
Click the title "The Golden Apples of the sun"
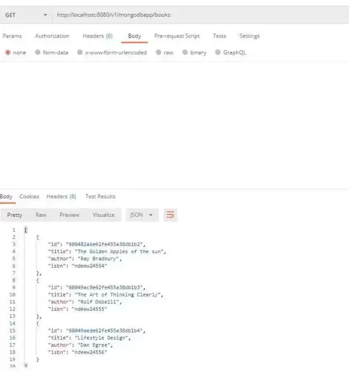119,251
